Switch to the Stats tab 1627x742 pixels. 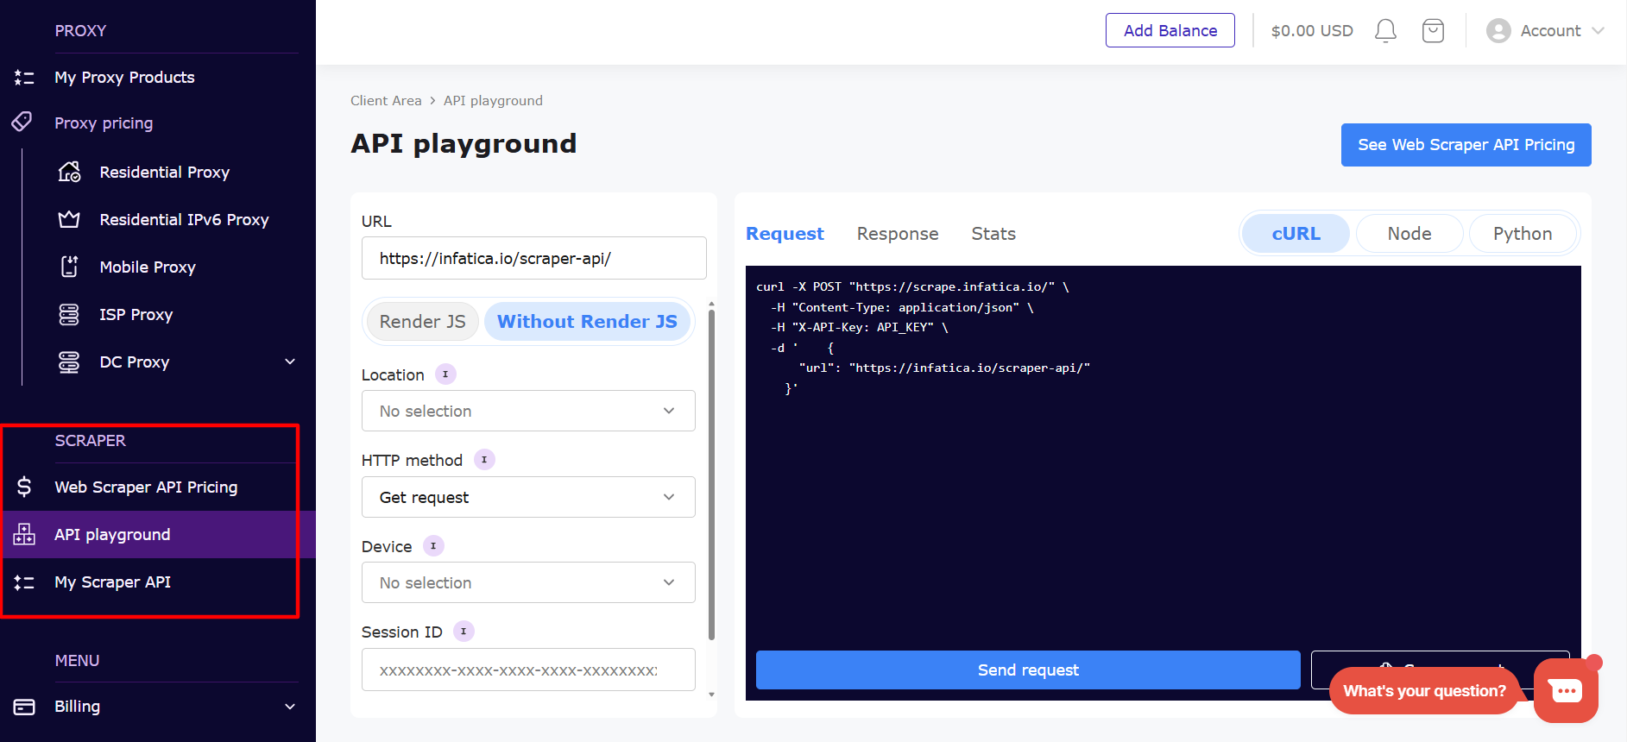993,234
